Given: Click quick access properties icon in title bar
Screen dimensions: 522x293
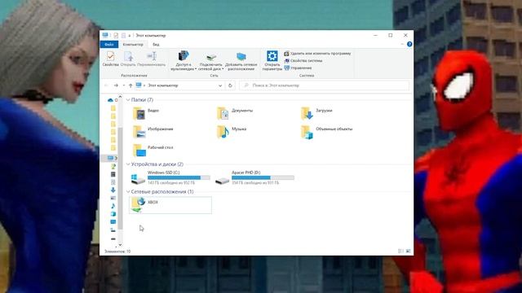Looking at the screenshot, I should (116, 35).
